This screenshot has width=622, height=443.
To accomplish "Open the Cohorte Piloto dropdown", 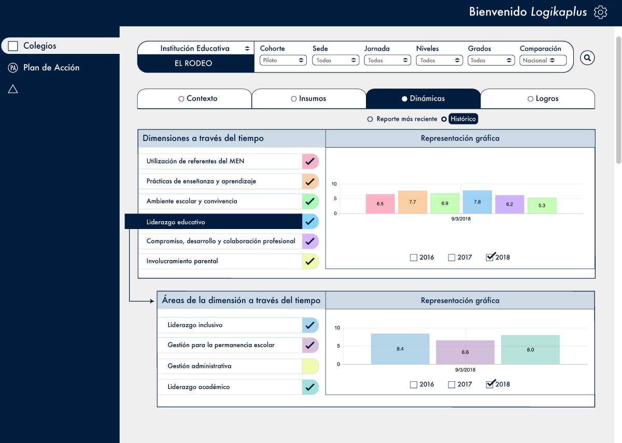I will [x=283, y=60].
